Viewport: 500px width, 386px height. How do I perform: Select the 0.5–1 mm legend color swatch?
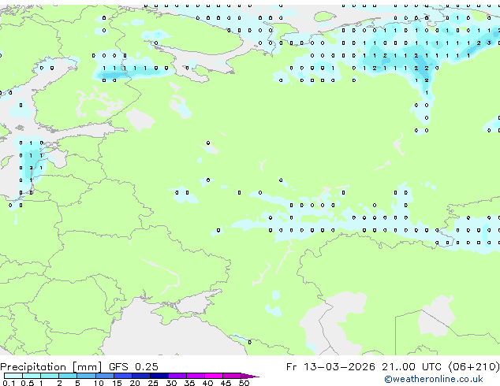(x=32, y=376)
